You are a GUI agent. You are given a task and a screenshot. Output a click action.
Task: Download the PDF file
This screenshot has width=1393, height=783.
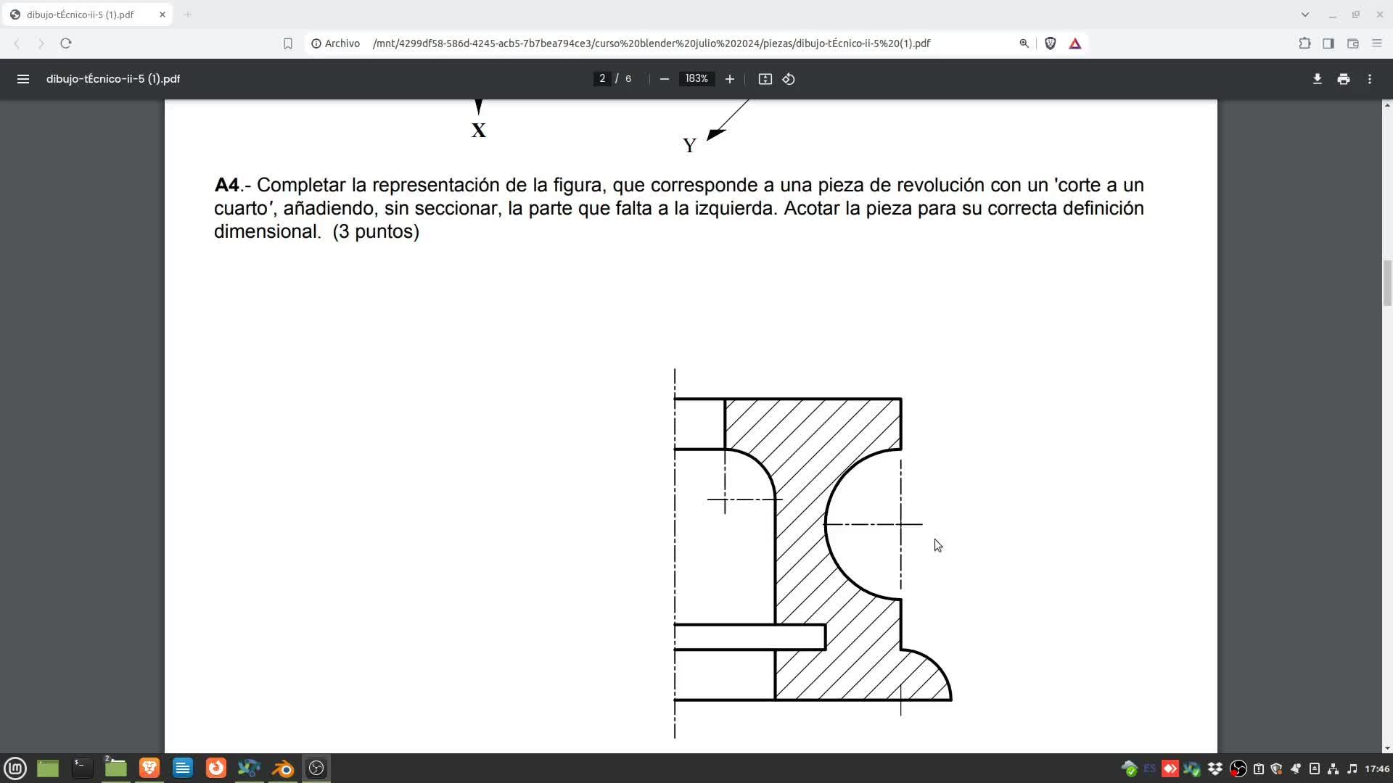coord(1317,79)
